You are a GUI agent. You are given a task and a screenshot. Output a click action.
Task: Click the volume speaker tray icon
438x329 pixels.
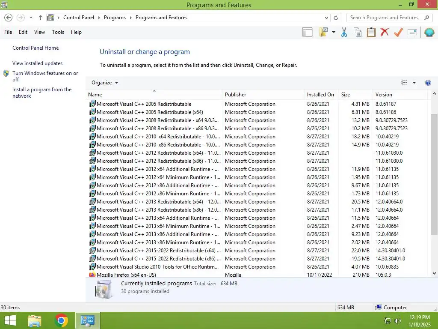coord(398,320)
